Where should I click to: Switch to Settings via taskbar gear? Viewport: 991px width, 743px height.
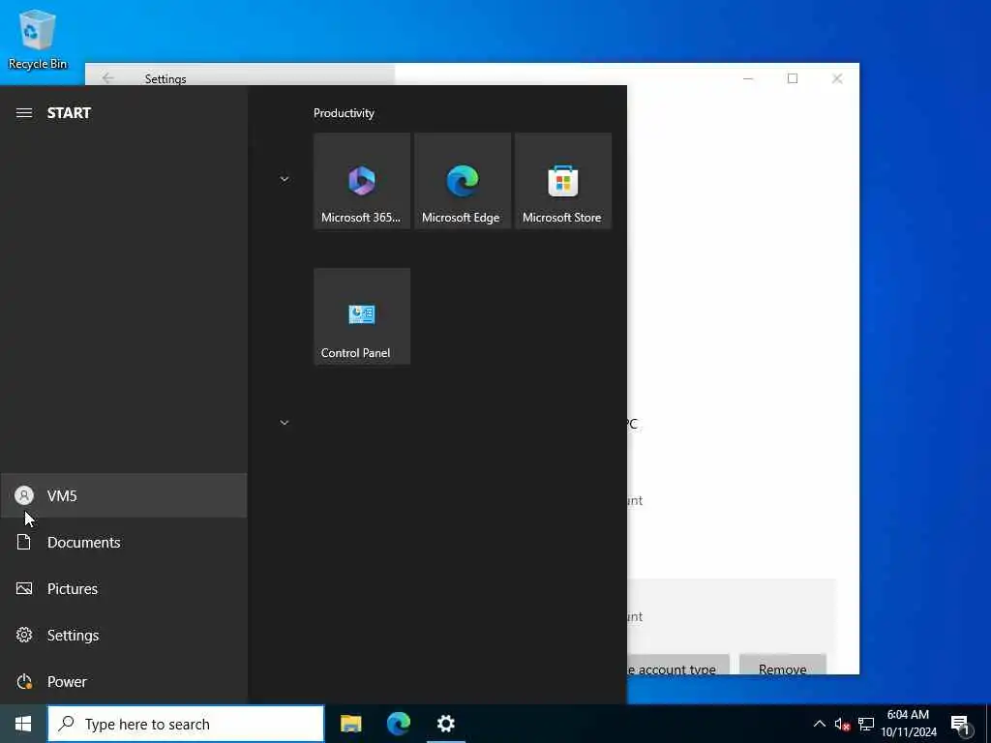tap(446, 724)
